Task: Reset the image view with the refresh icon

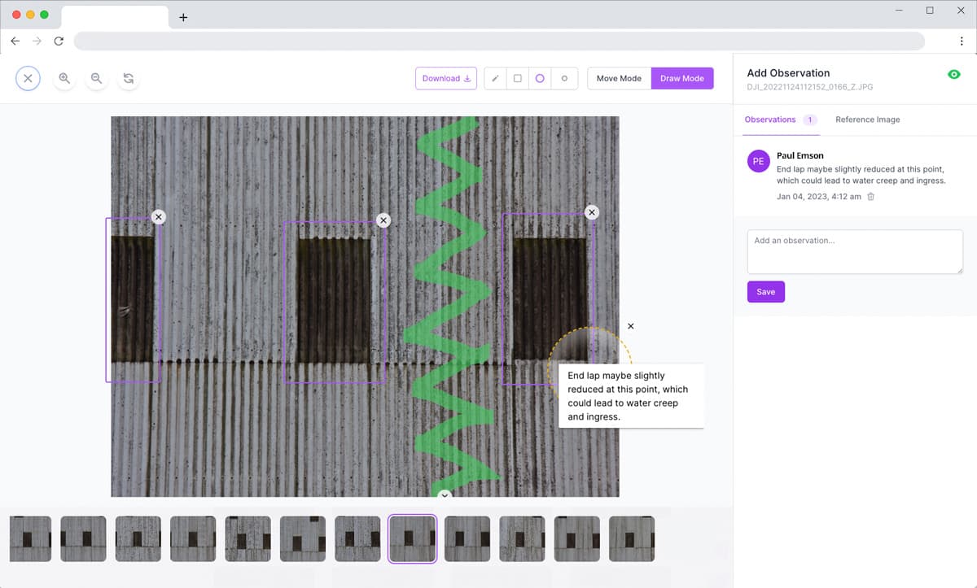Action: (129, 78)
